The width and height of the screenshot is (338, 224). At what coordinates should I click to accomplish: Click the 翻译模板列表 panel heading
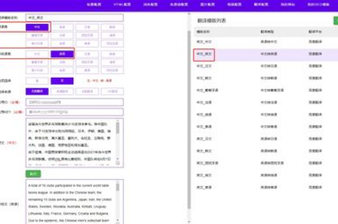[x=211, y=21]
